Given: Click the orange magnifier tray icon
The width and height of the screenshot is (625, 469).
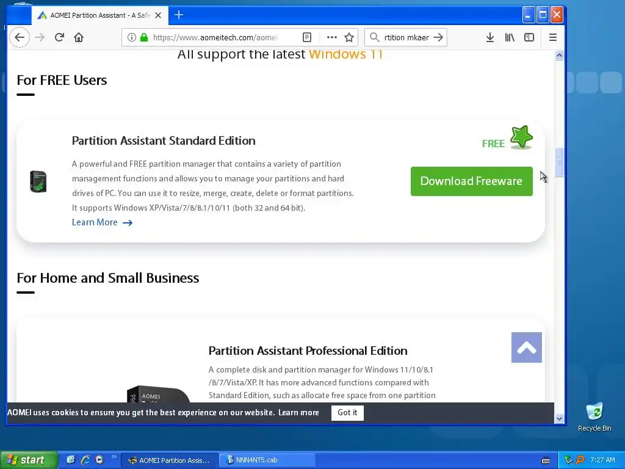Looking at the screenshot, I should (x=580, y=460).
